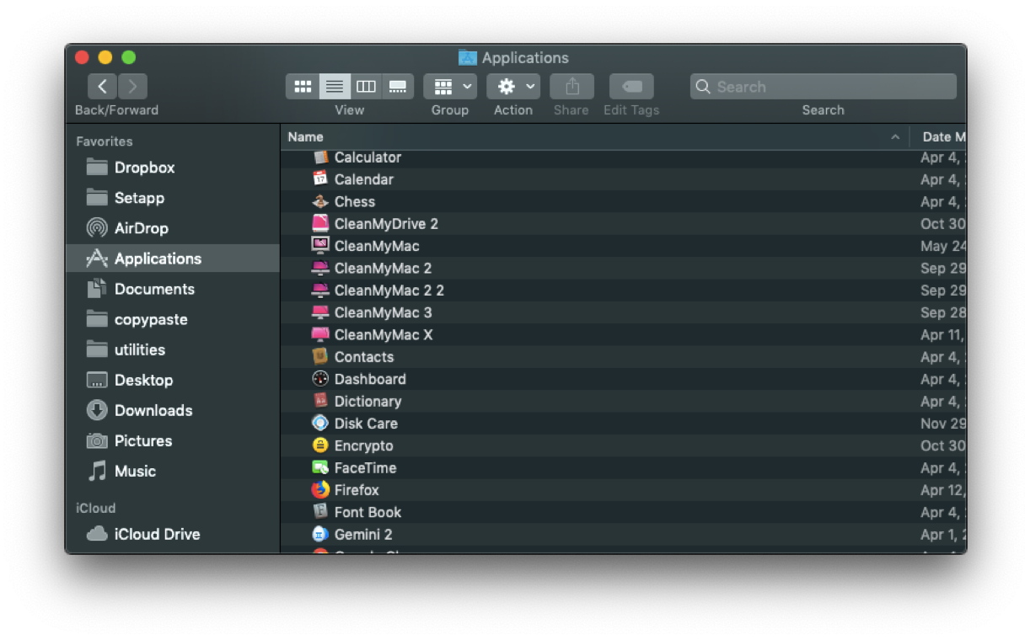
Task: Open the Group dropdown
Action: point(450,87)
